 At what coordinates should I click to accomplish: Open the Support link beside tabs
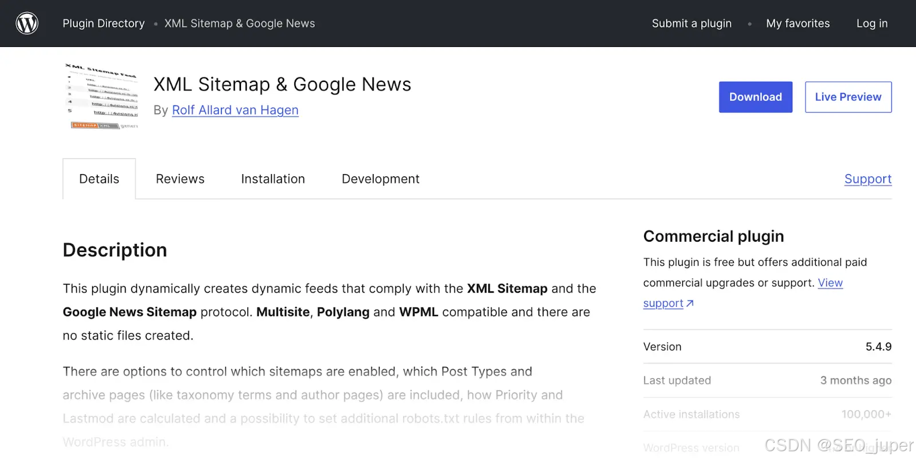pyautogui.click(x=868, y=179)
